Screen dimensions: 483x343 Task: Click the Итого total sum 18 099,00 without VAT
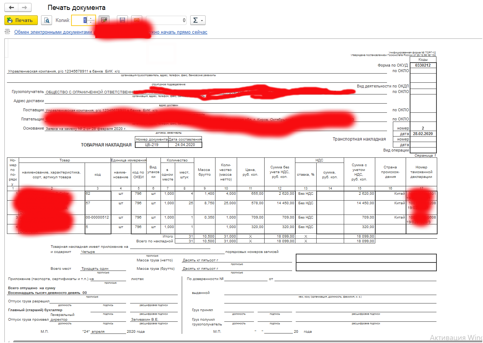(x=280, y=236)
